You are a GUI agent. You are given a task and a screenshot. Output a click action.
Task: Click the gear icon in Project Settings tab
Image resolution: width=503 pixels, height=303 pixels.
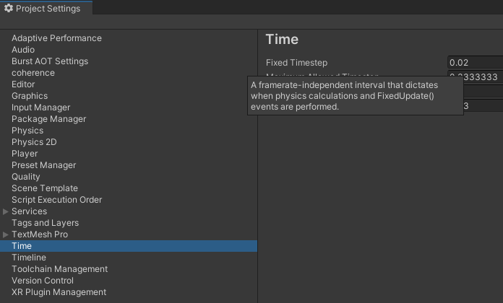9,9
